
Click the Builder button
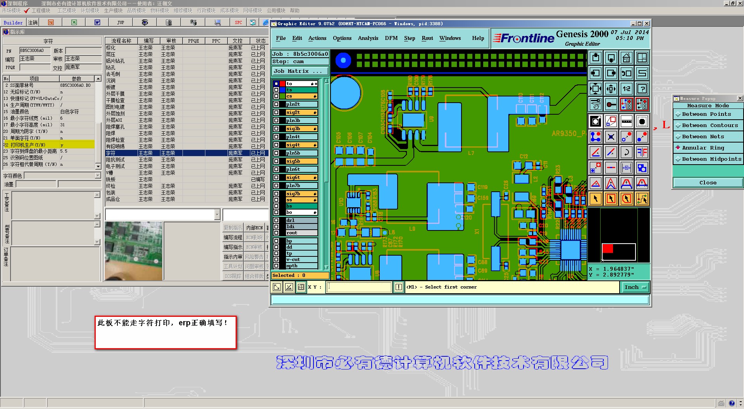coord(13,22)
